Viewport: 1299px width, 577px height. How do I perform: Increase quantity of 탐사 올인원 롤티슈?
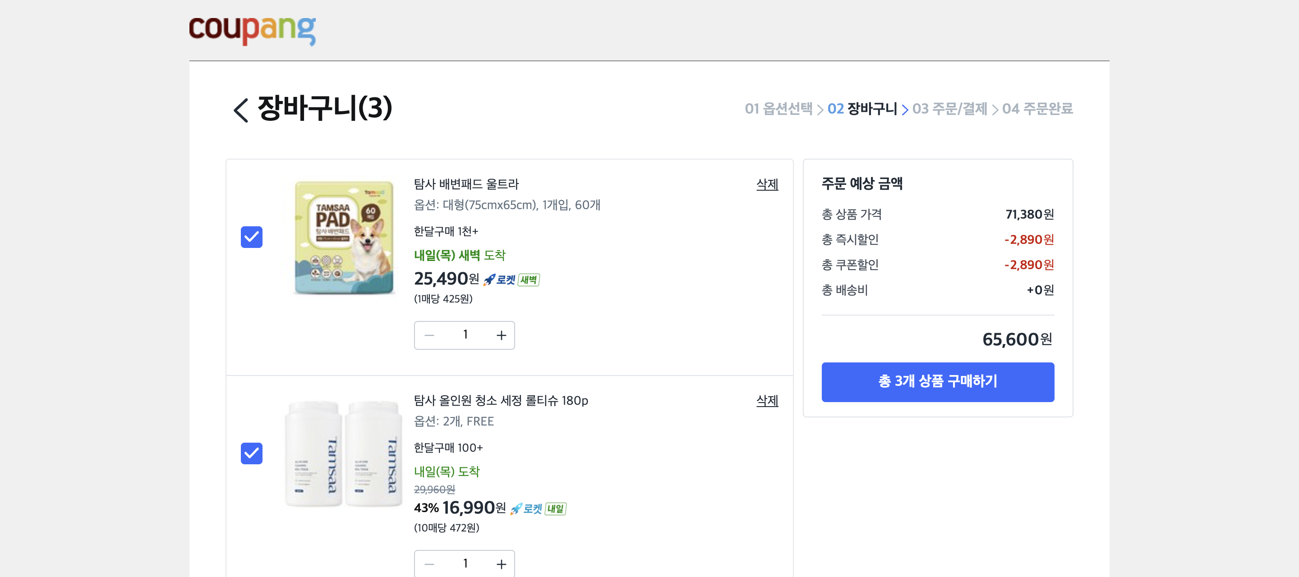[x=501, y=564]
